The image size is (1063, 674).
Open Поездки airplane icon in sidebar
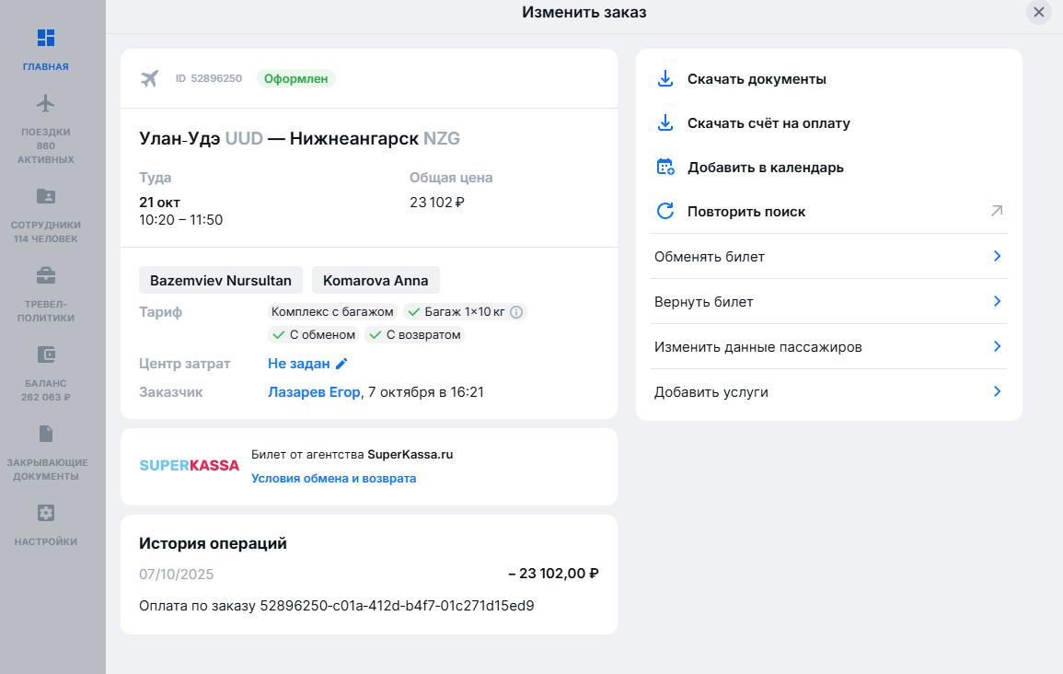46,102
